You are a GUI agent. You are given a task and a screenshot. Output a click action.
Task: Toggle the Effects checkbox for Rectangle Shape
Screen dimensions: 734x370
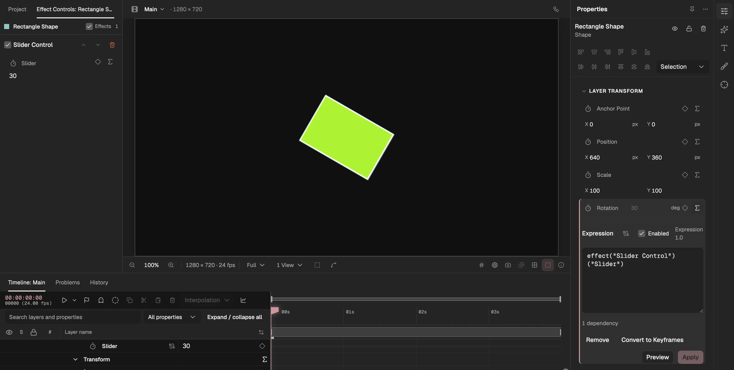pyautogui.click(x=89, y=27)
